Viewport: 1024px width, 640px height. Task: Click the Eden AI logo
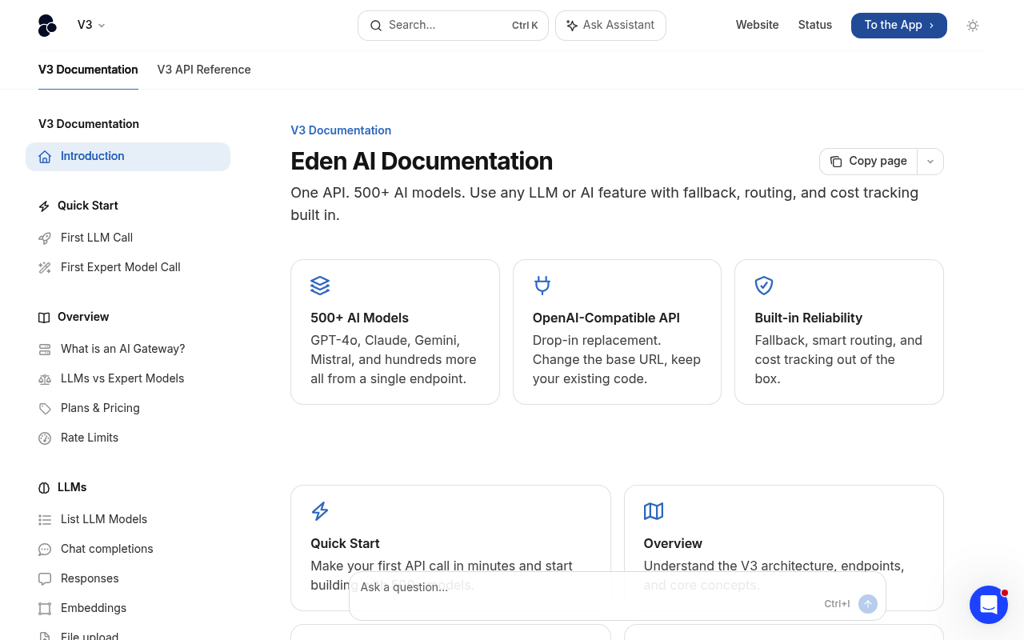click(x=47, y=26)
